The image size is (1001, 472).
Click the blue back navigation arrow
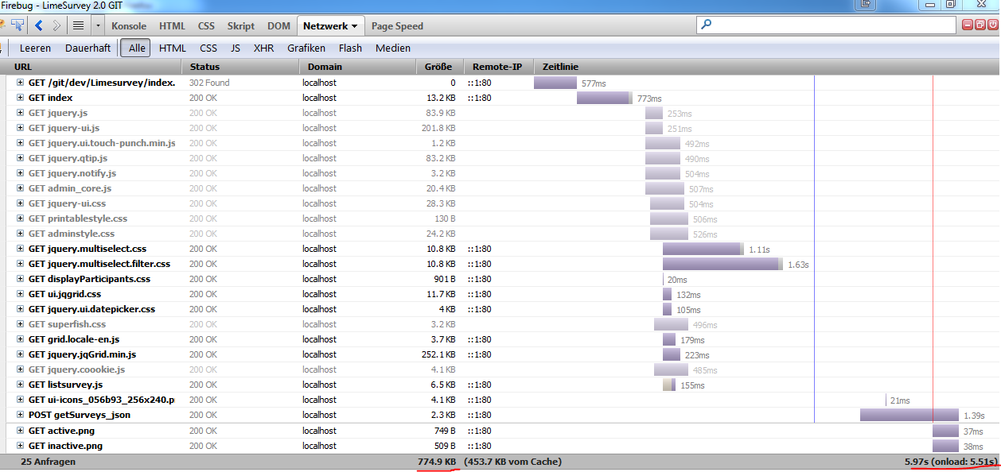pos(38,25)
